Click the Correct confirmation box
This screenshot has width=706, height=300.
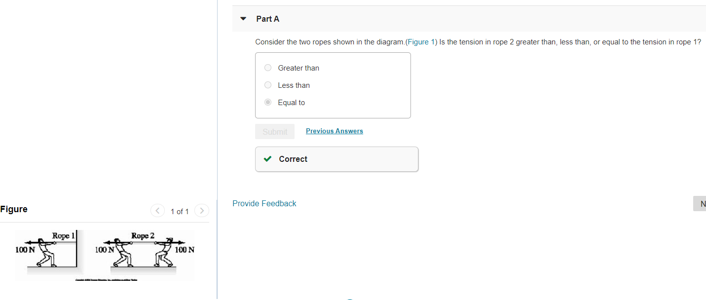click(336, 159)
